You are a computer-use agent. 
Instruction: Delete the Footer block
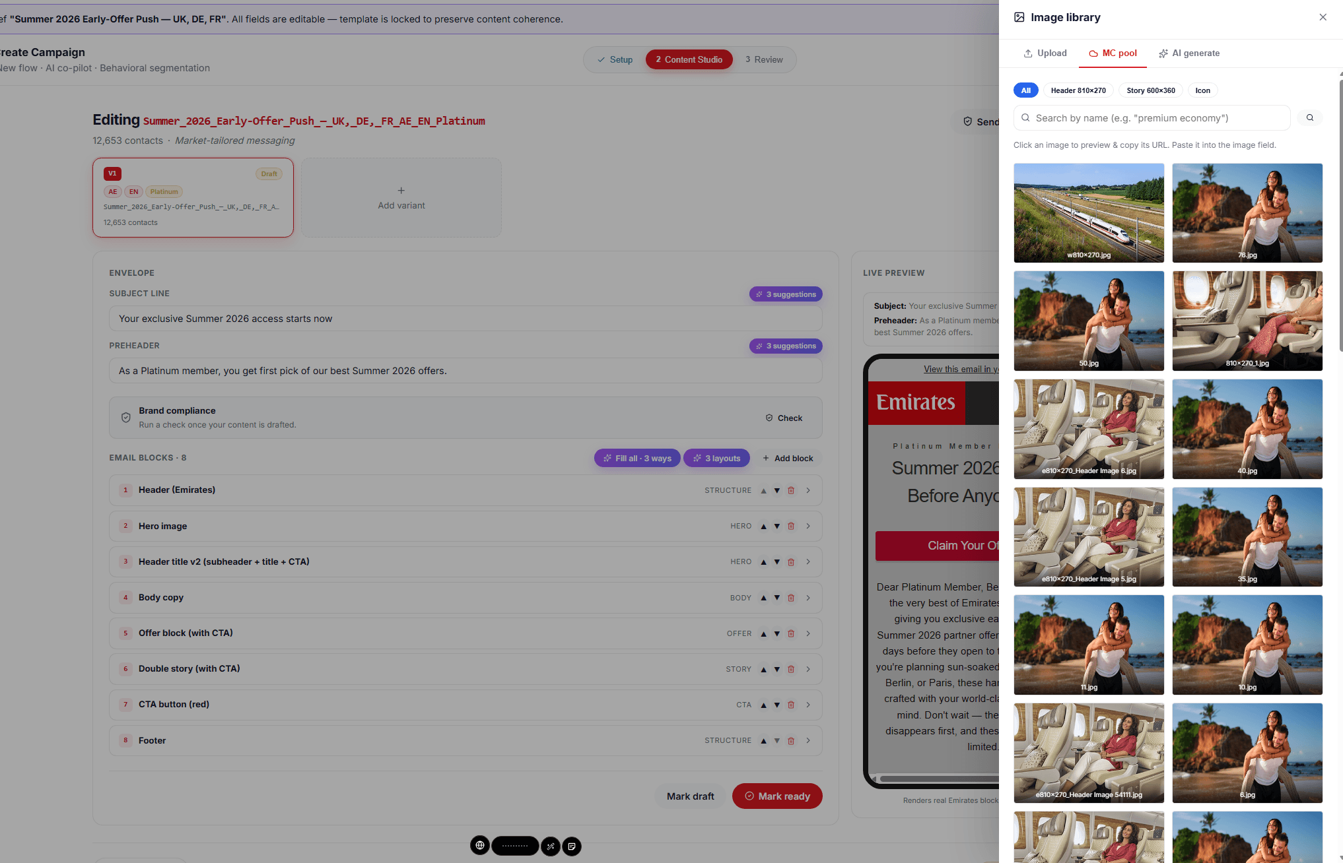[x=791, y=741]
